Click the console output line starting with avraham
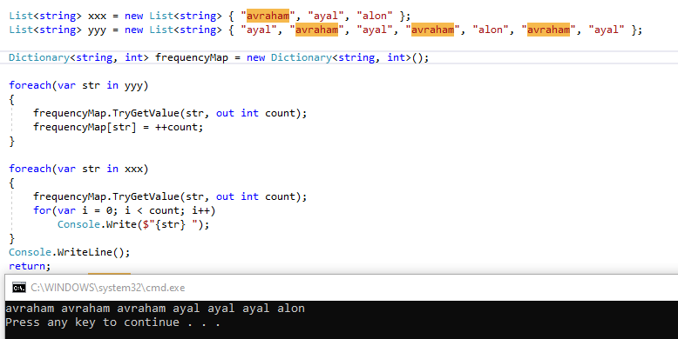 coord(155,309)
